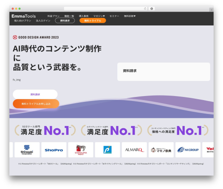Click the 資料請求 form card
The image size is (223, 189).
click(x=164, y=72)
